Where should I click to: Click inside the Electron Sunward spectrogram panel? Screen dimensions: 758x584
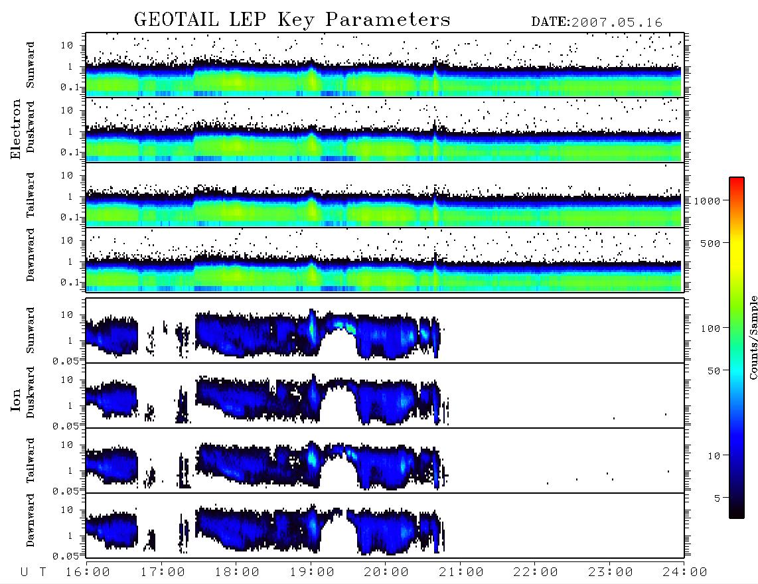[385, 65]
